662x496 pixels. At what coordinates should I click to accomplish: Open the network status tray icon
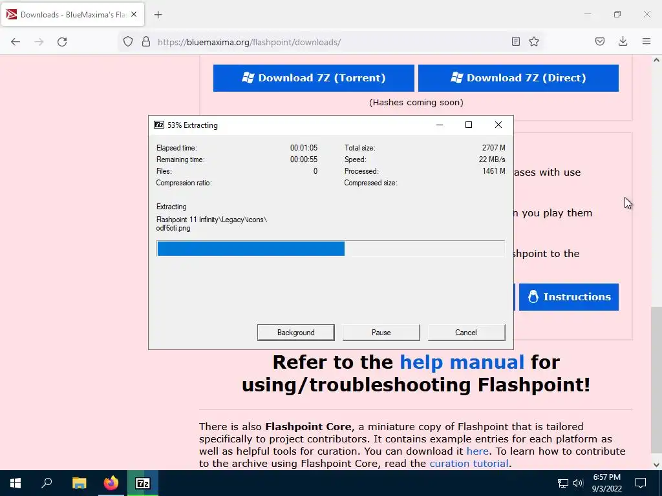coord(563,483)
